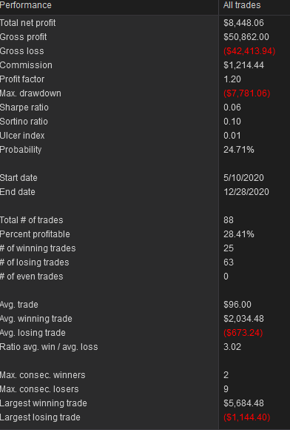This screenshot has height=430, width=290.
Task: Select the Largest losing trade value
Action: coord(247,417)
